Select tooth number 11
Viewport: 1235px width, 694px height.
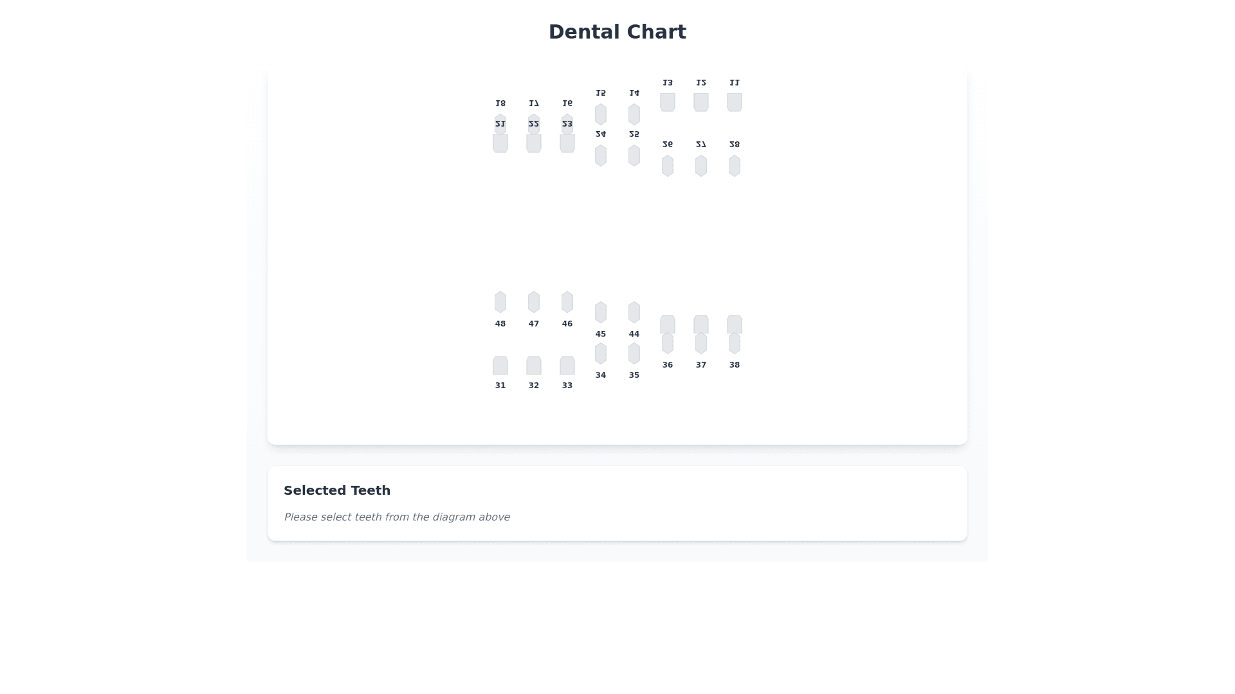pos(735,102)
